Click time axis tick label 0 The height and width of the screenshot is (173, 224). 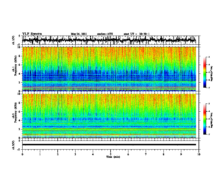(x=22, y=154)
